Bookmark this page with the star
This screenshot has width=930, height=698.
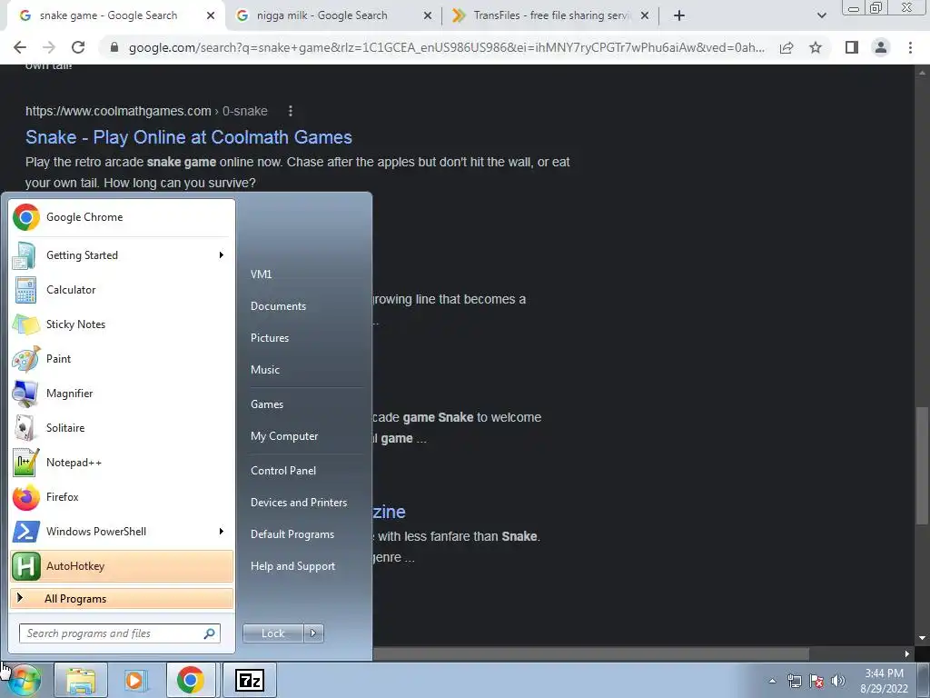(x=816, y=47)
